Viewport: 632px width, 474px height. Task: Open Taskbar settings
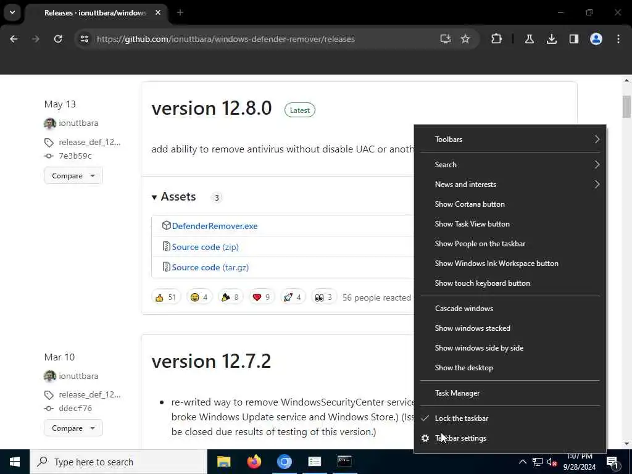[510, 438]
